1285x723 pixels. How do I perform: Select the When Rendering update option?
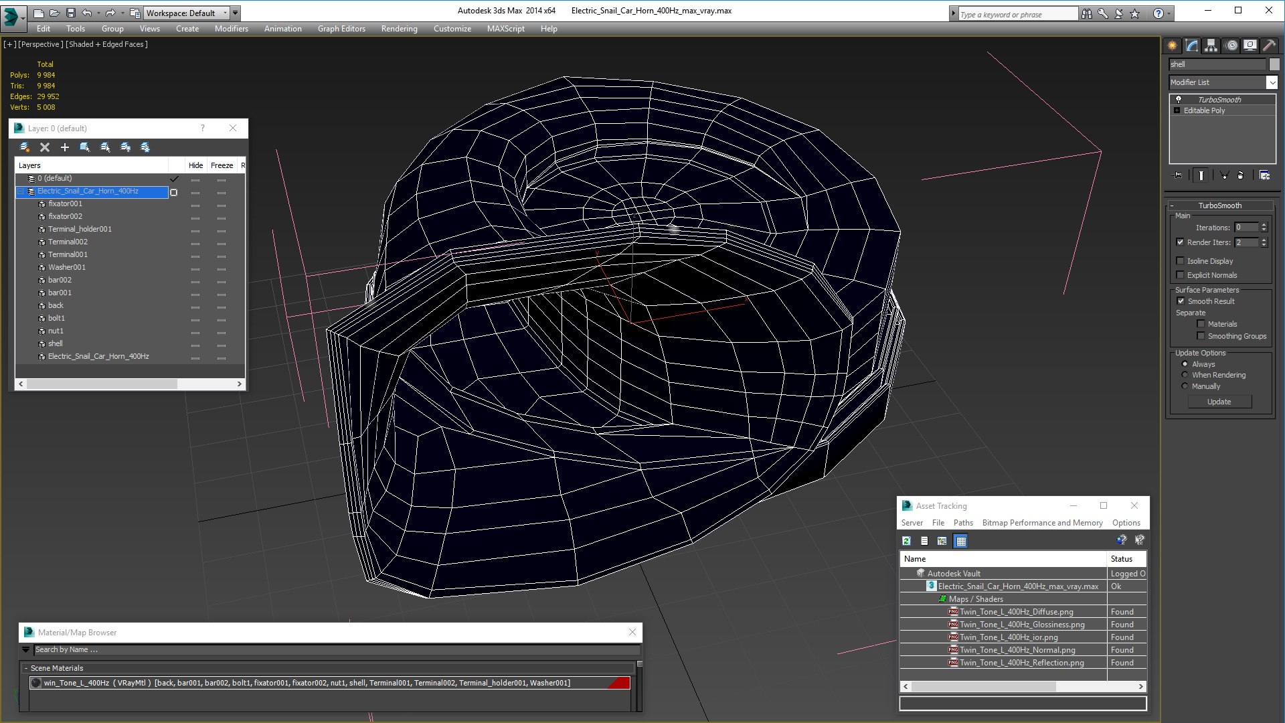coord(1185,375)
